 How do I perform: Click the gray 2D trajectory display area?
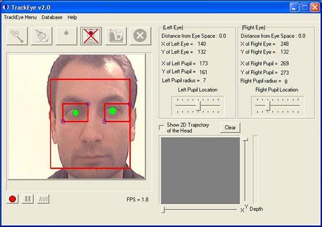click(x=200, y=170)
